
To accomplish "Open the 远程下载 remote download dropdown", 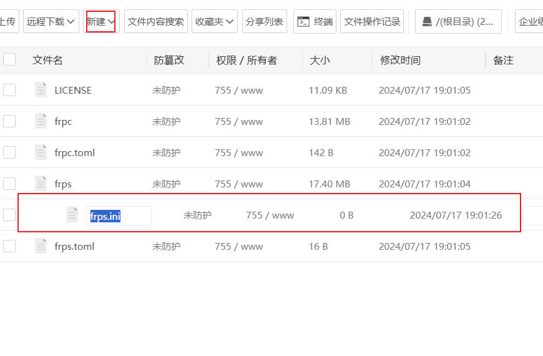I will point(51,21).
